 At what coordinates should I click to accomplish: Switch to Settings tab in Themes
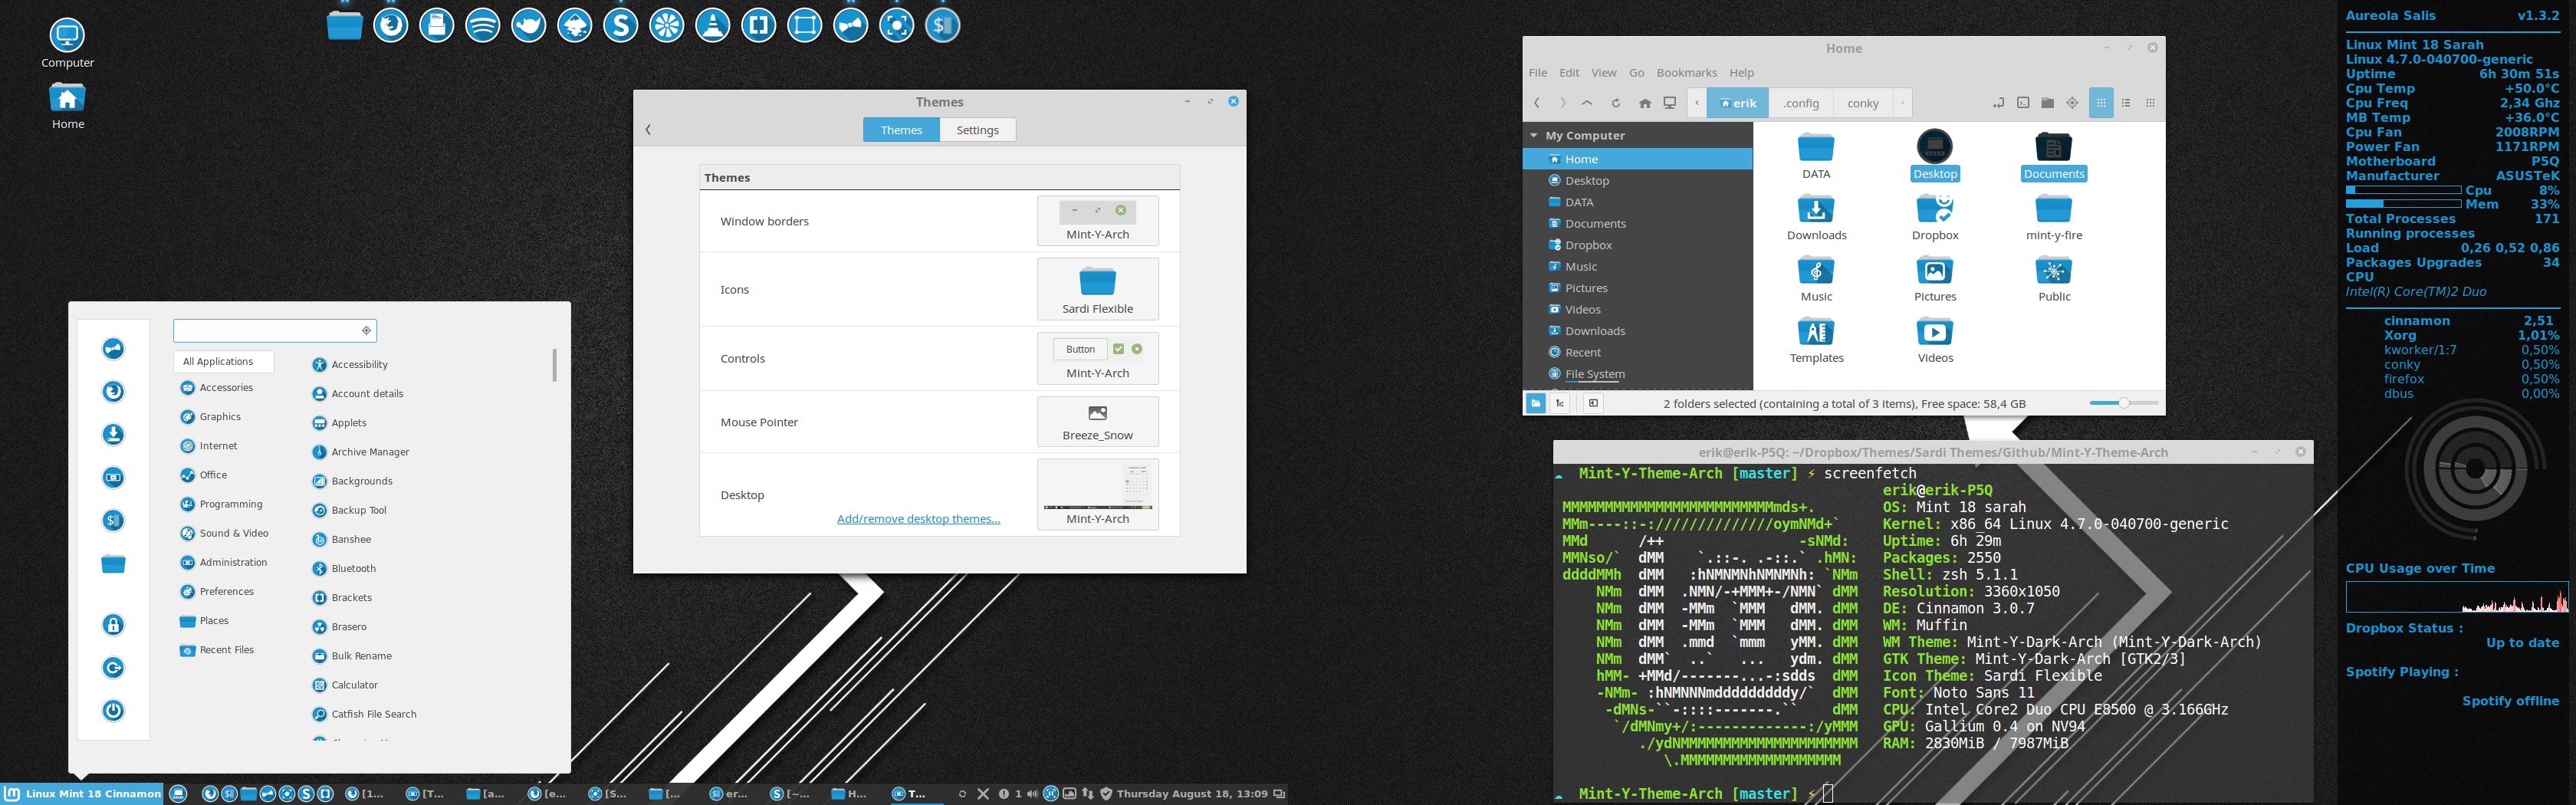[977, 130]
